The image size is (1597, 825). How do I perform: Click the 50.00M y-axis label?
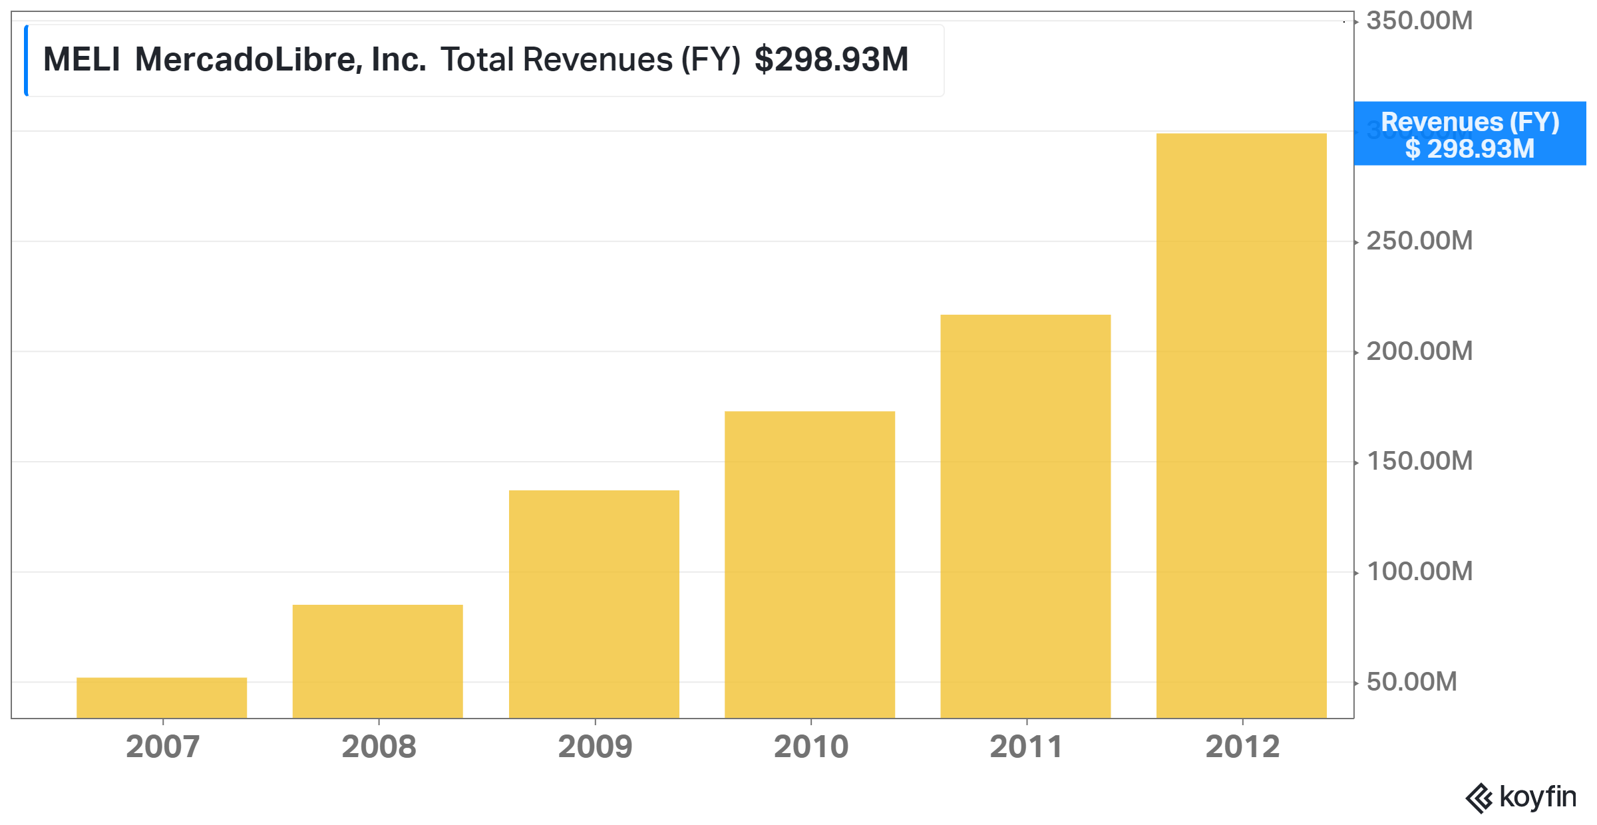tap(1411, 682)
